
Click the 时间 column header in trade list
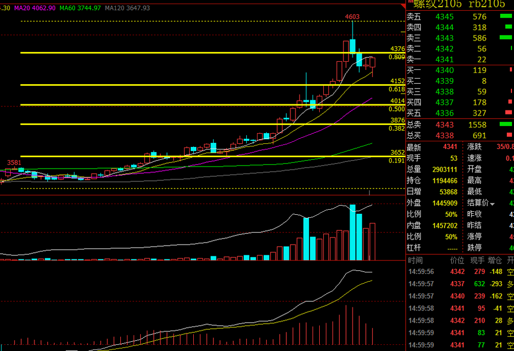point(415,261)
